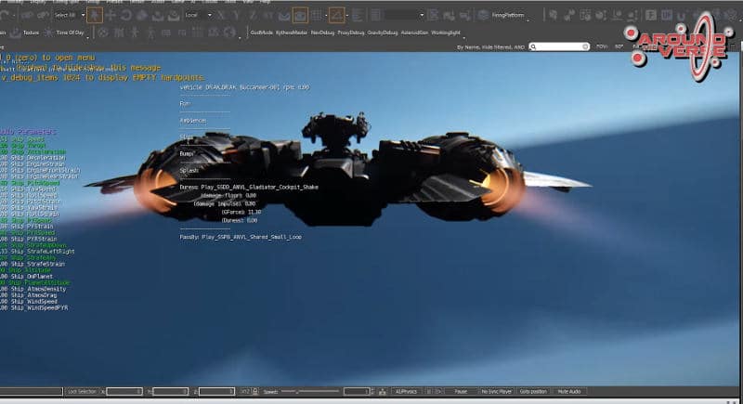
Task: Toggle GodMode
Action: pos(261,33)
